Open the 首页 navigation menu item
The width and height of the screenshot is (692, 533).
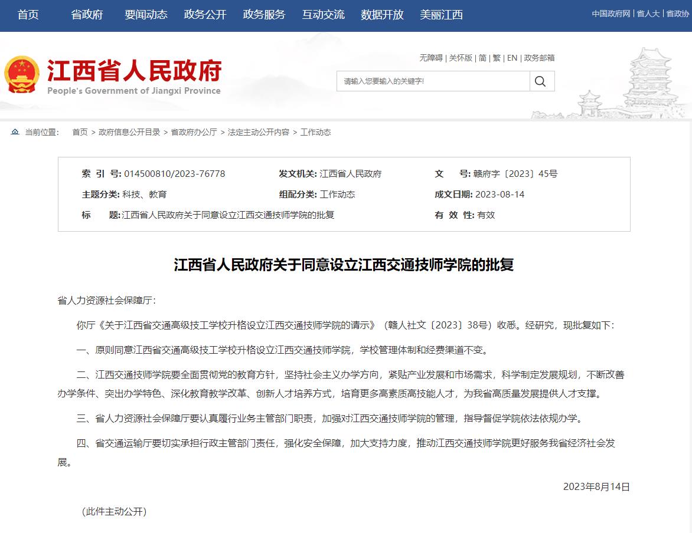pyautogui.click(x=28, y=15)
